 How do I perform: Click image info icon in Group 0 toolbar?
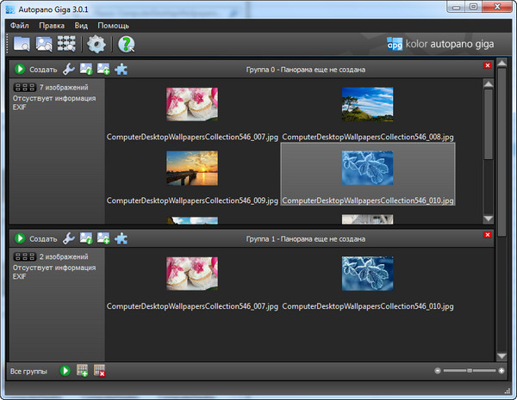(x=86, y=70)
